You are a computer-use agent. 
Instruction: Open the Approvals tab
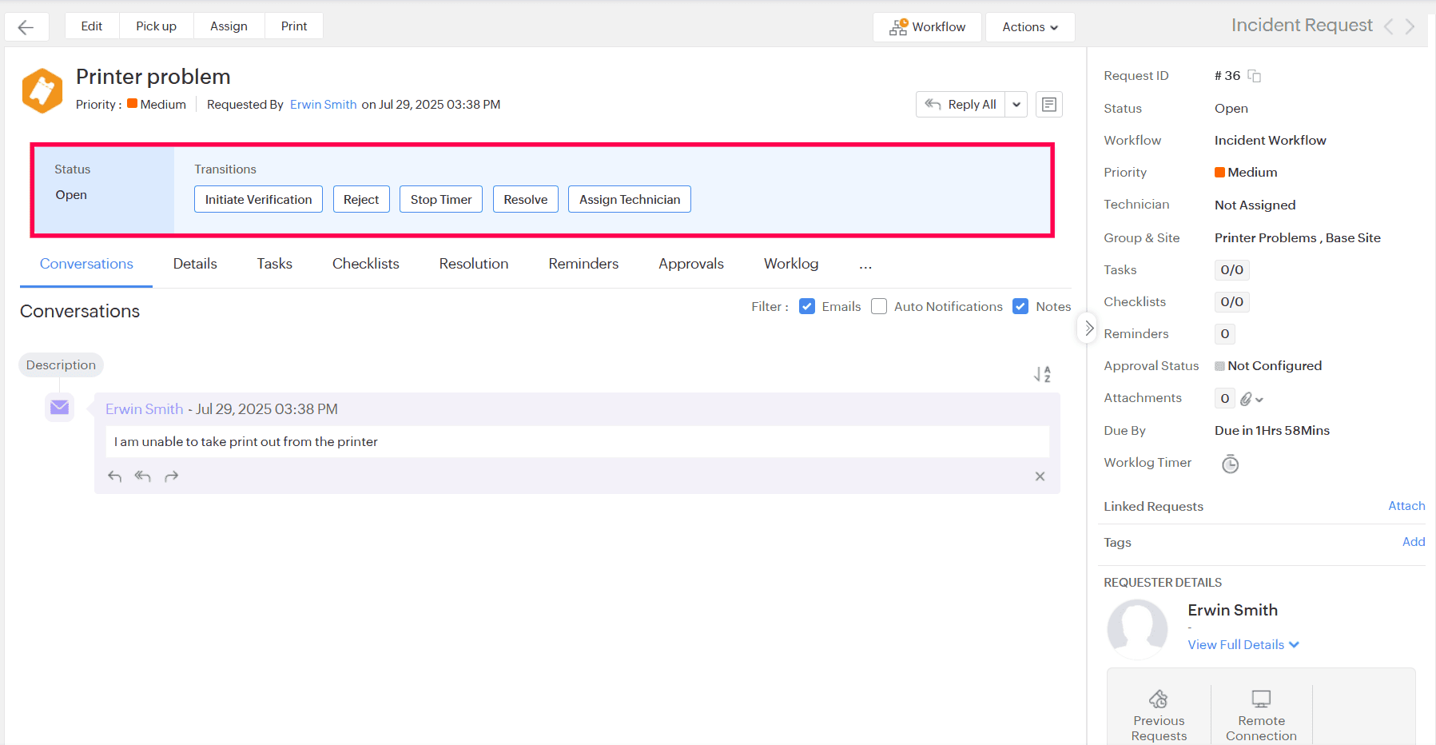click(690, 264)
